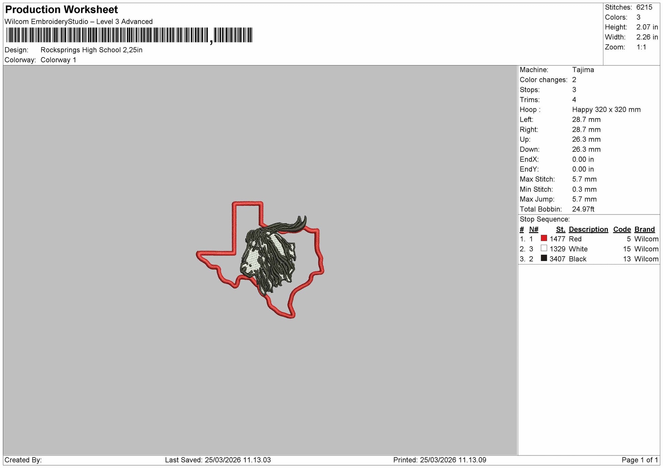Viewport: 663px width, 468px height.
Task: Select the Width value "2.26 in"
Action: coord(647,37)
